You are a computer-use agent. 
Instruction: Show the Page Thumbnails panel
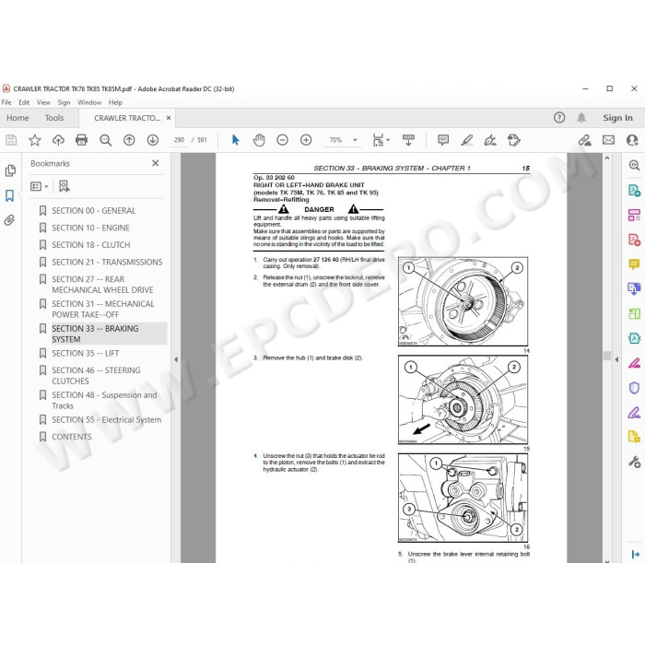pyautogui.click(x=10, y=170)
